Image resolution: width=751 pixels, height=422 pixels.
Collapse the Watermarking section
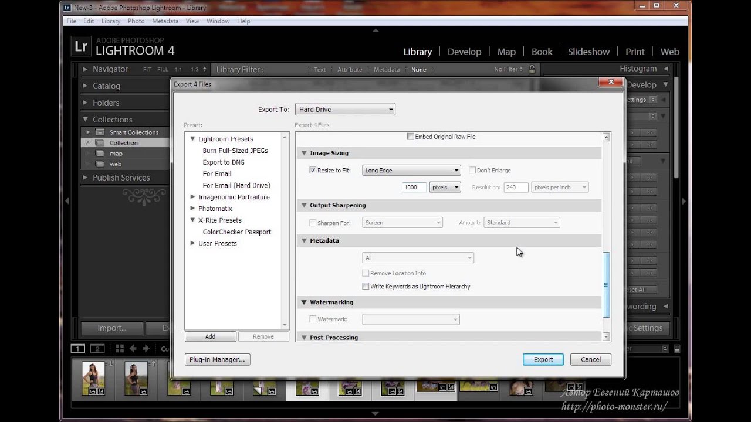pos(304,302)
